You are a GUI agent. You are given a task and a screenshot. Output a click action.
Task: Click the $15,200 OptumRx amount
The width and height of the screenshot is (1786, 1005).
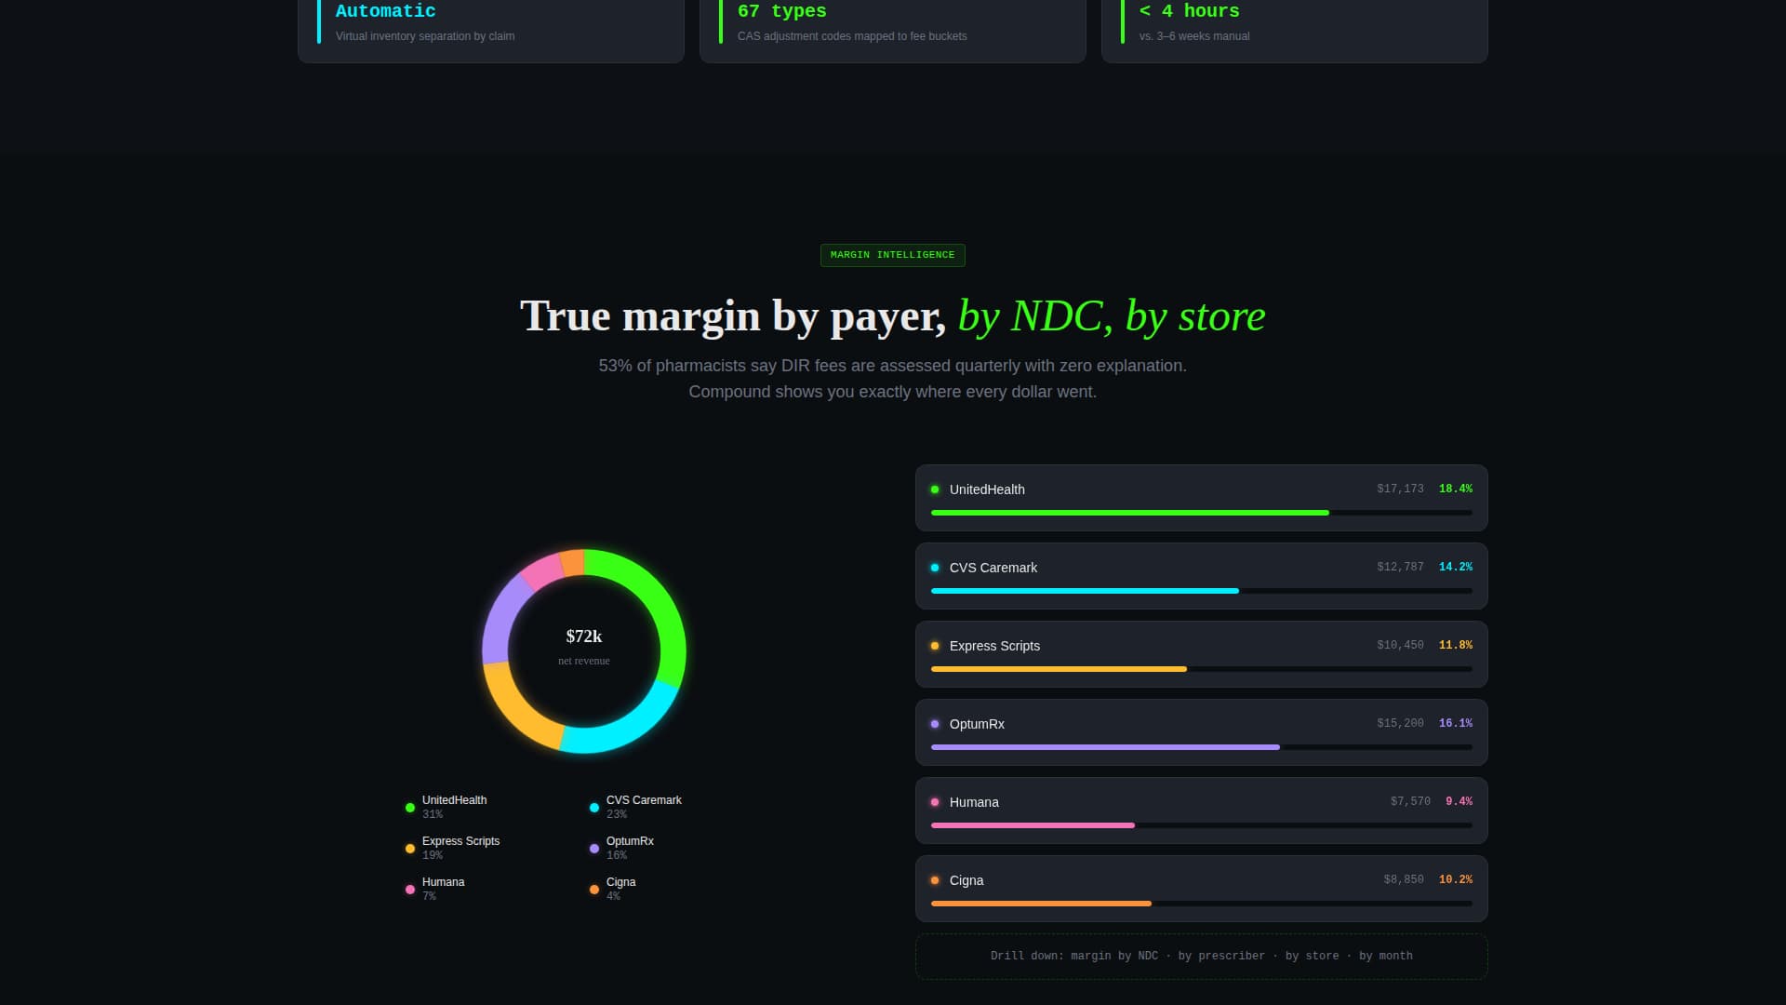(x=1400, y=723)
